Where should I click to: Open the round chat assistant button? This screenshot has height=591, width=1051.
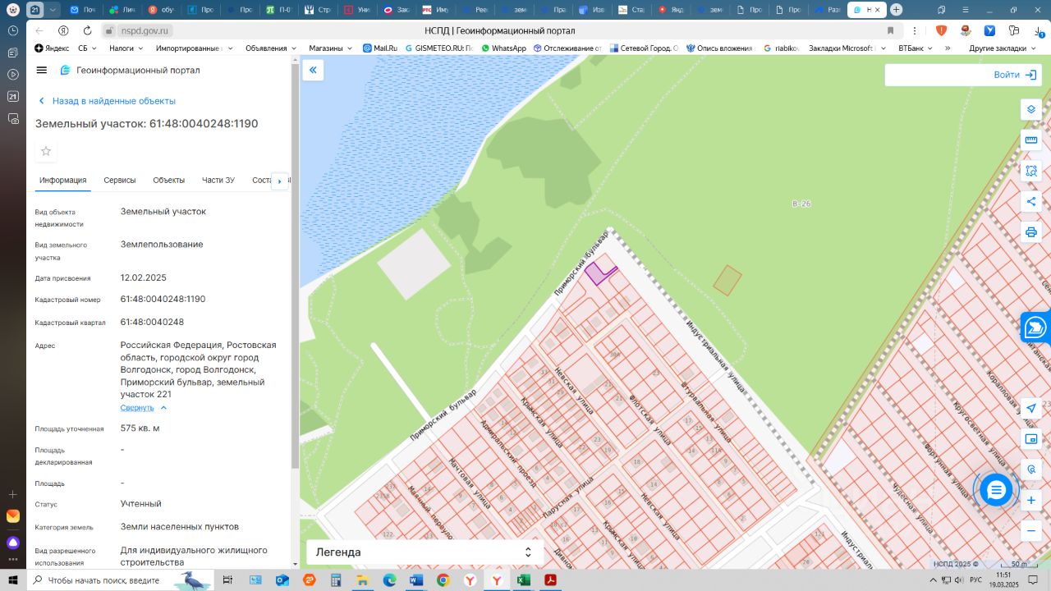[996, 490]
